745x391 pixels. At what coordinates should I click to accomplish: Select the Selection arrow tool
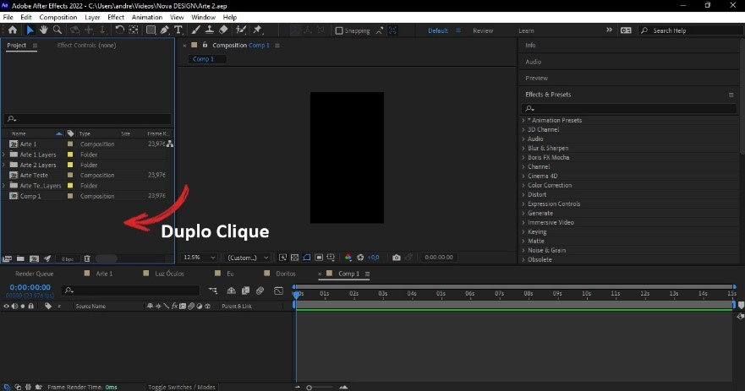pyautogui.click(x=30, y=30)
